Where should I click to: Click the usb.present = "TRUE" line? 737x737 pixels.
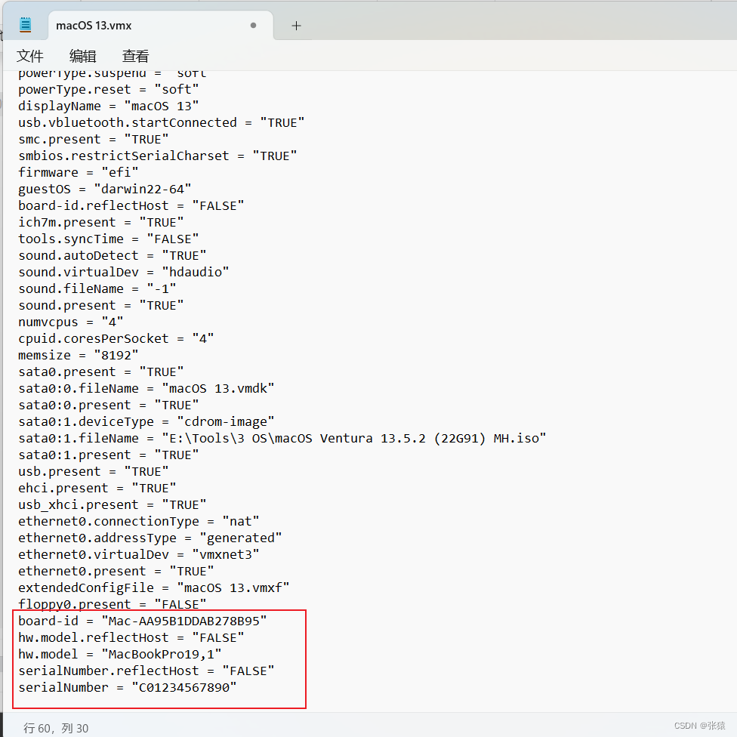tap(94, 471)
